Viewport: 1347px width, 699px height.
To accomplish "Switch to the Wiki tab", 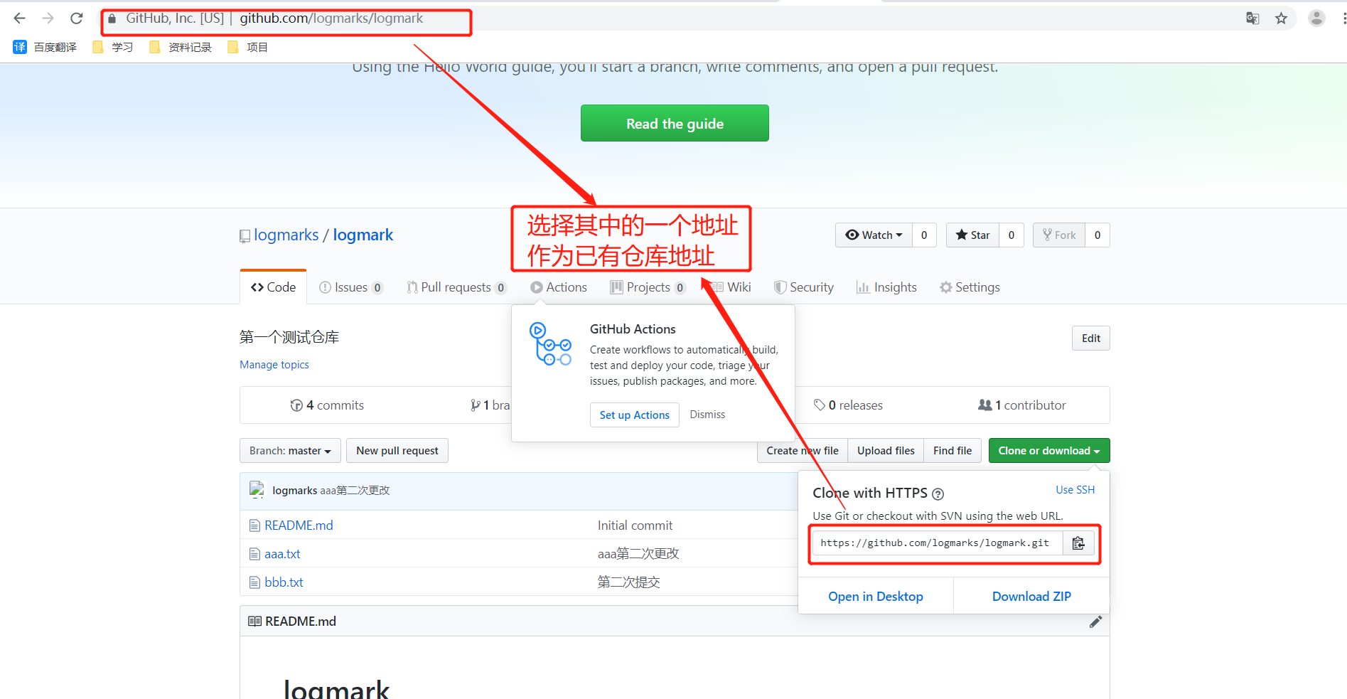I will pos(731,287).
